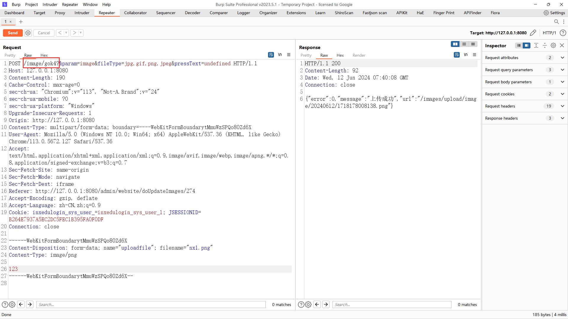Viewport: 568px width, 319px height.
Task: Switch to the Intruder tab
Action: click(x=82, y=13)
